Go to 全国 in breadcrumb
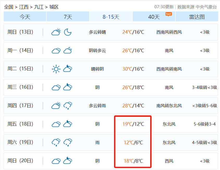This screenshot has width=220, height=170. tap(9, 7)
